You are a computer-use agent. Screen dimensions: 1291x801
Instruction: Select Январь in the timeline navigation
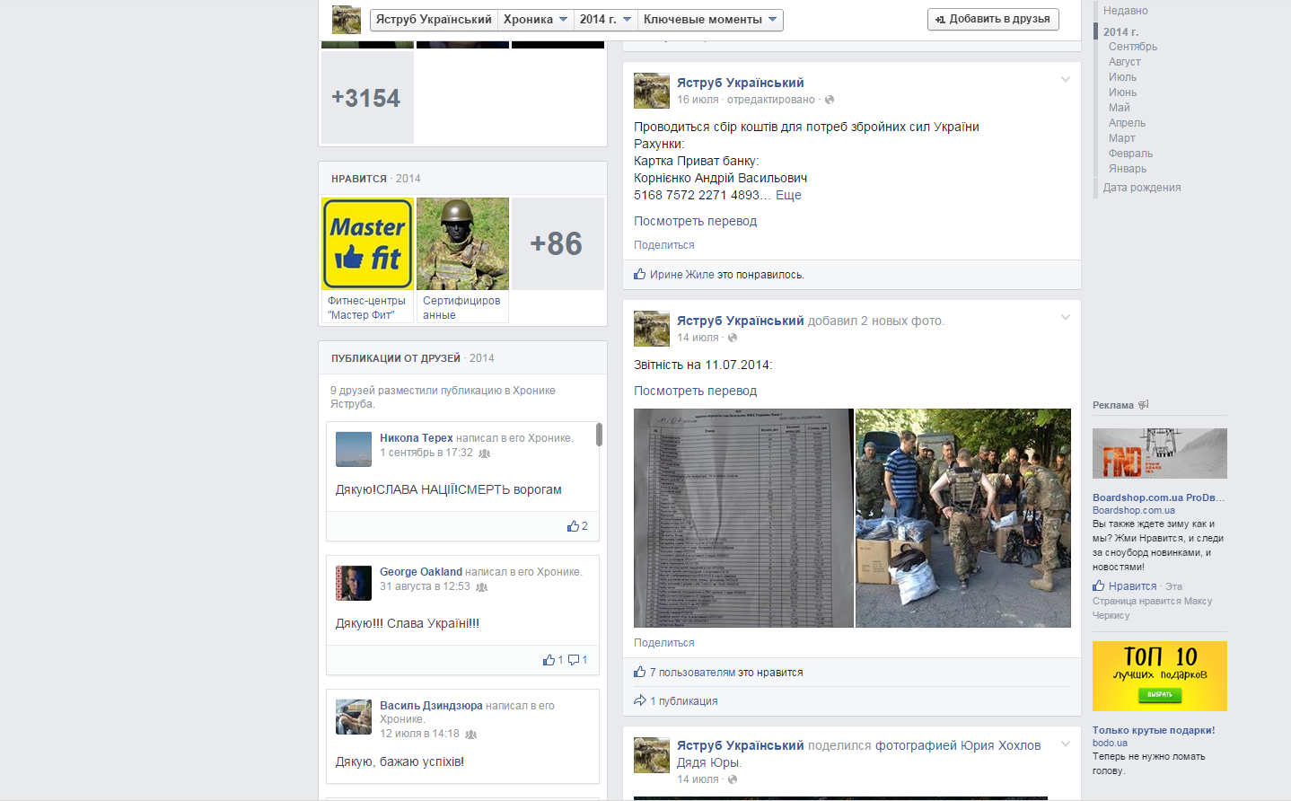pos(1127,169)
